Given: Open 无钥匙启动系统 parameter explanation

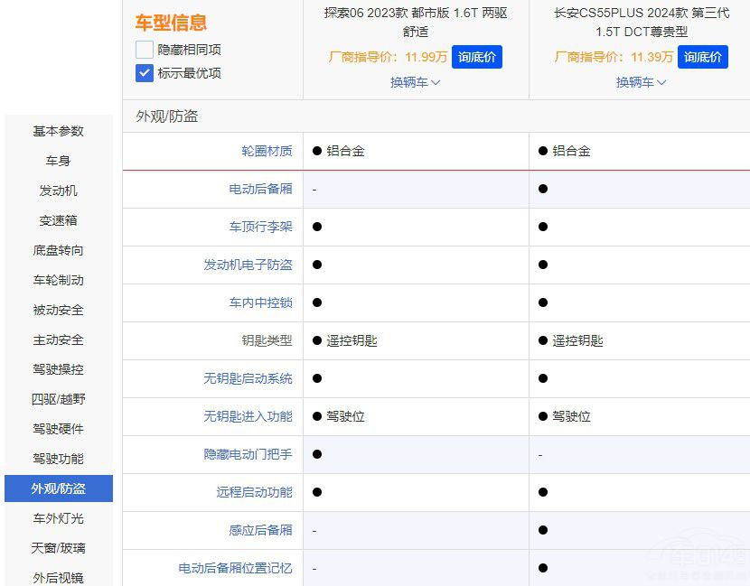Looking at the screenshot, I should pyautogui.click(x=248, y=378).
